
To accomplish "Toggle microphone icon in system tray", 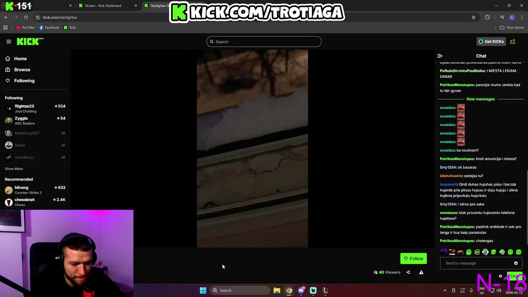I will (471, 290).
